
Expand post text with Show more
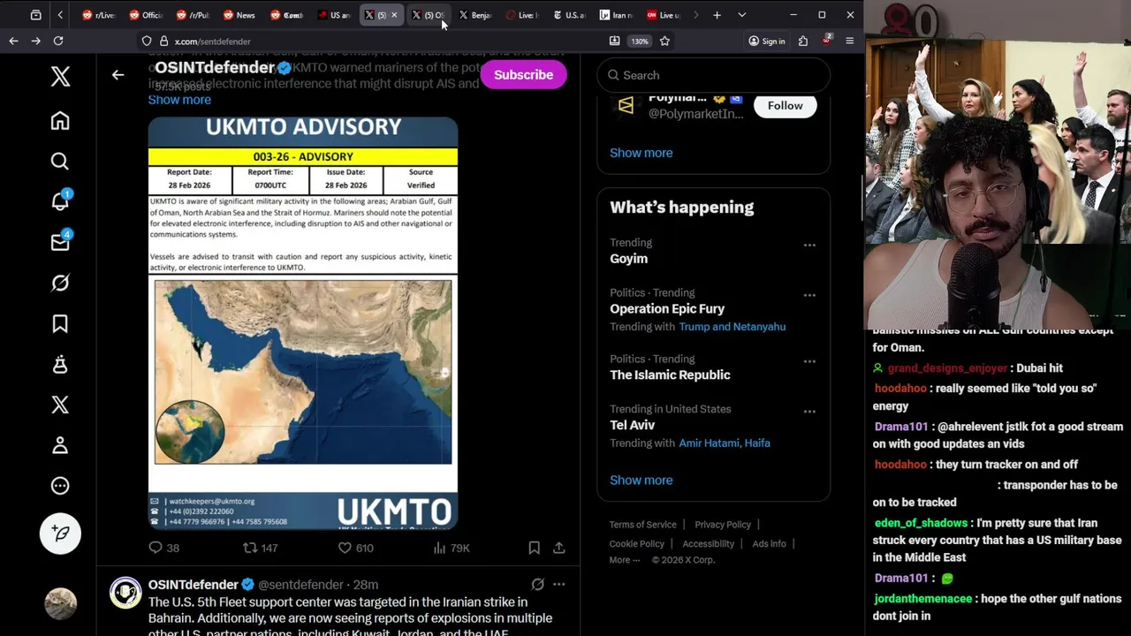179,100
